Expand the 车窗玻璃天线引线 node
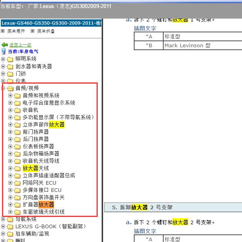This screenshot has width=242, height=242. click(x=10, y=212)
